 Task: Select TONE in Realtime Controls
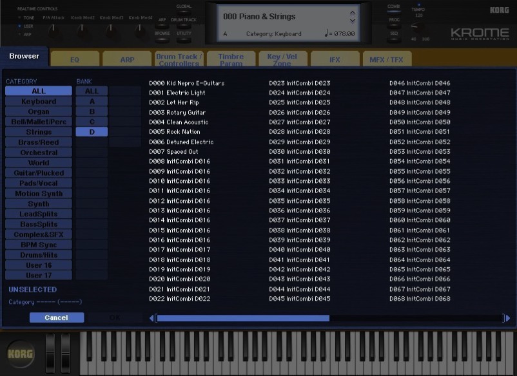pyautogui.click(x=26, y=18)
